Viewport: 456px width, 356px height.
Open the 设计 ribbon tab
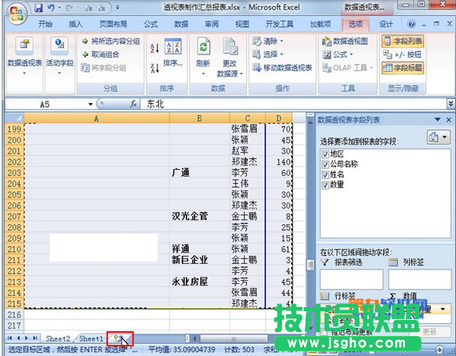tap(386, 24)
